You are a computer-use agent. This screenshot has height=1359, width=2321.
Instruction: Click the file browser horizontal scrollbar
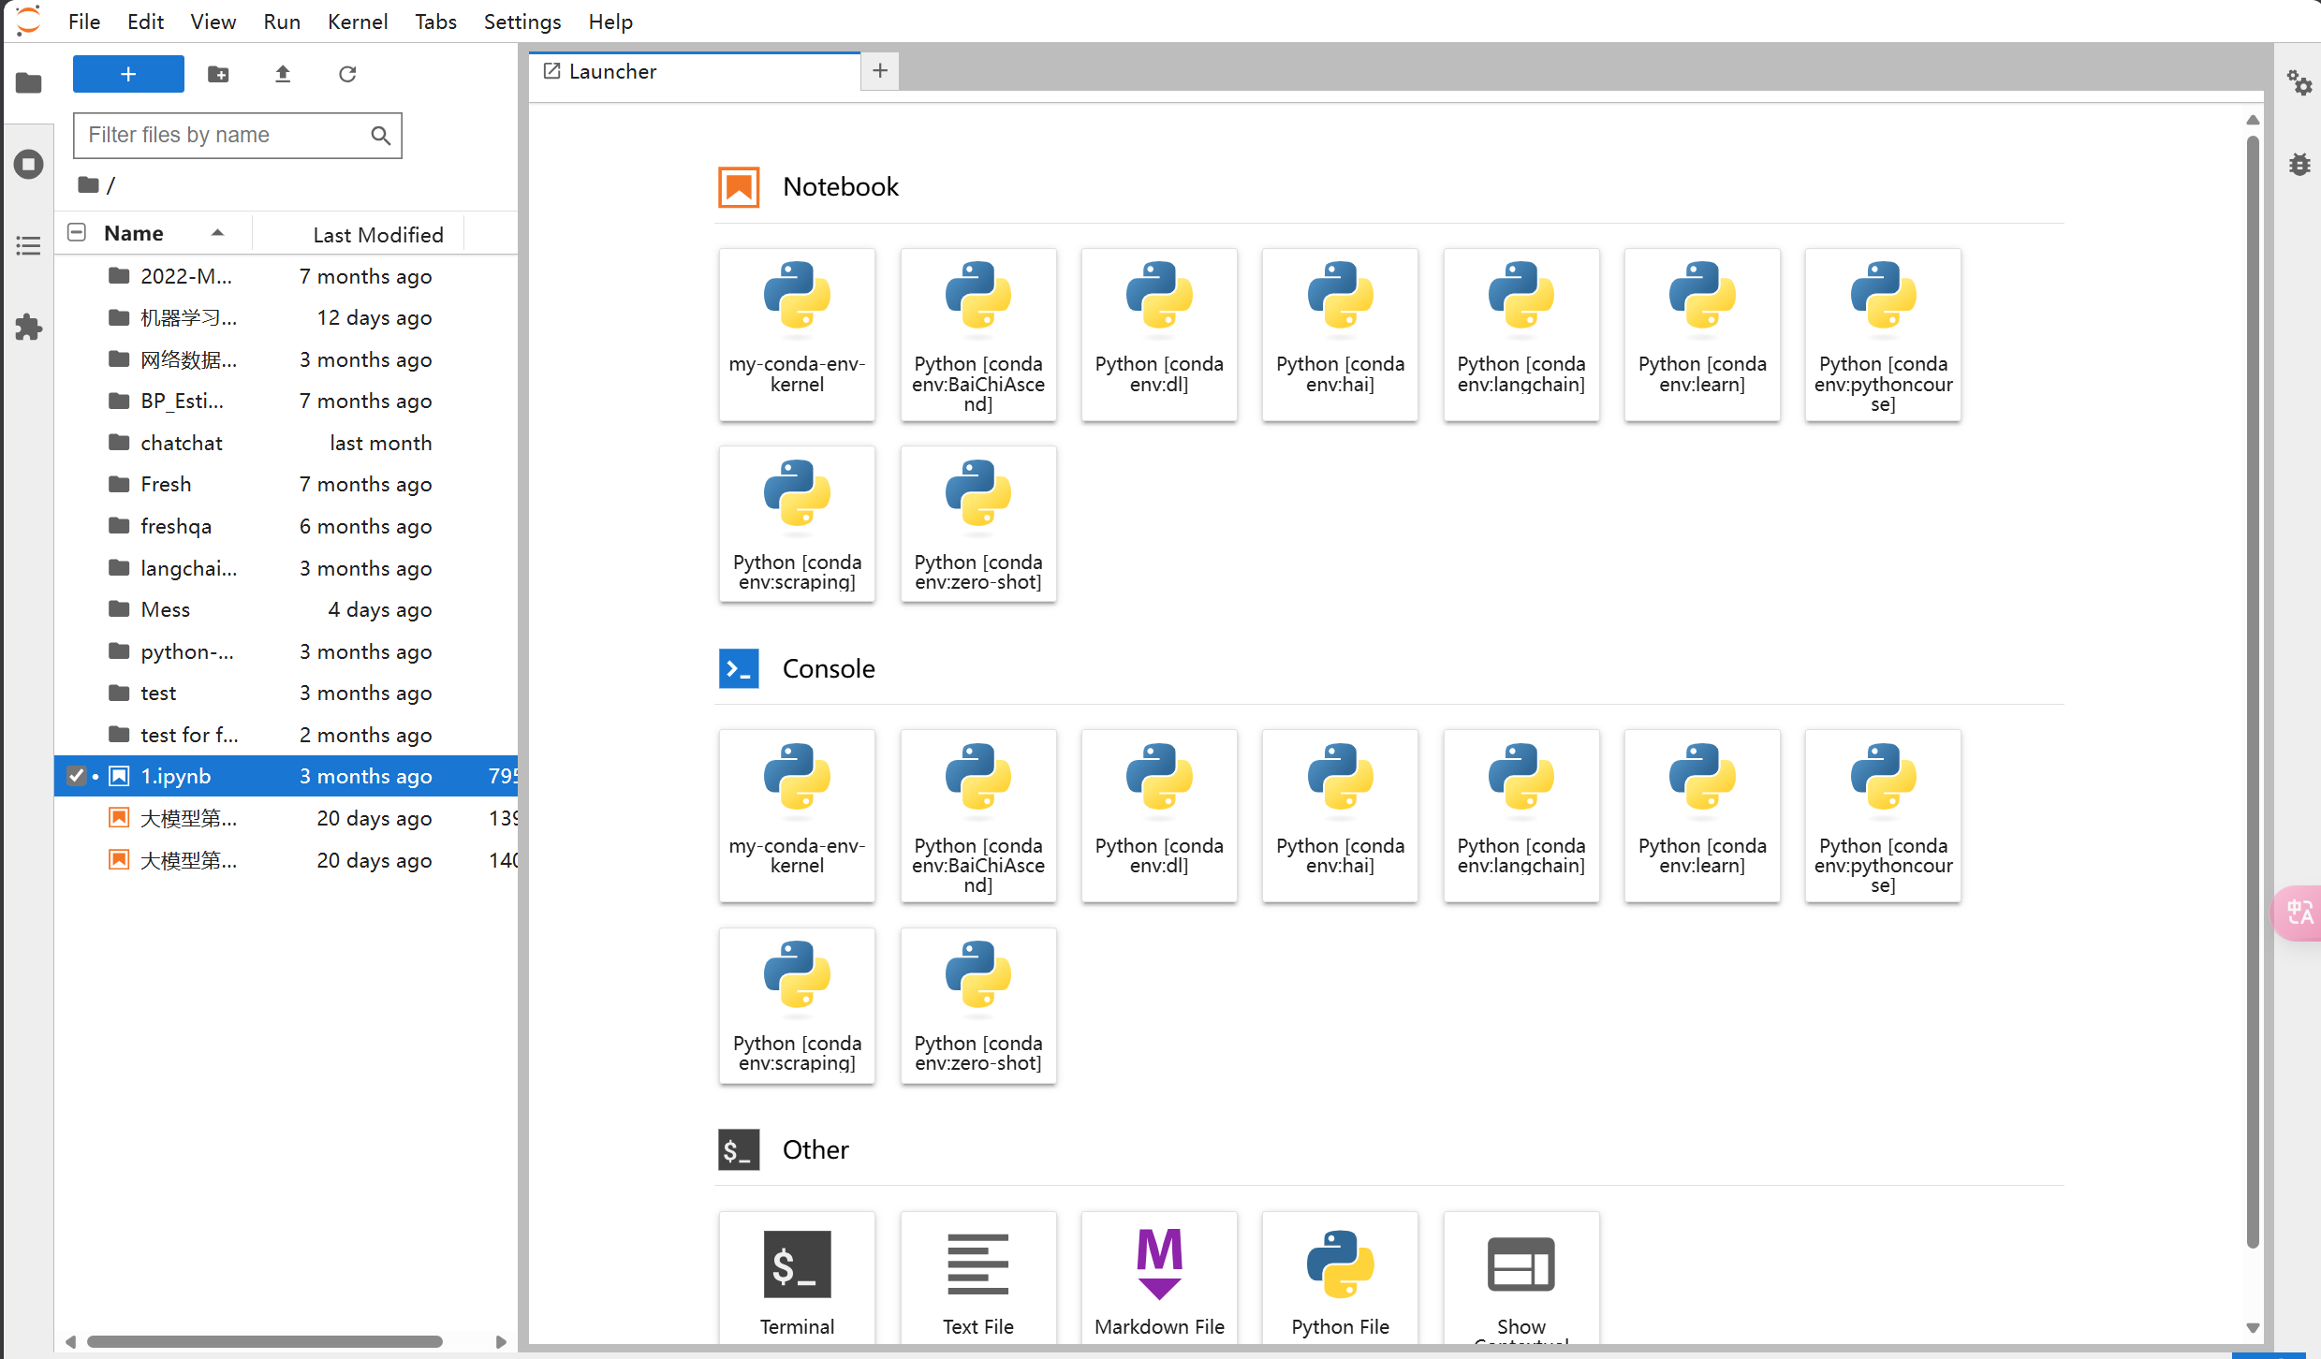264,1341
